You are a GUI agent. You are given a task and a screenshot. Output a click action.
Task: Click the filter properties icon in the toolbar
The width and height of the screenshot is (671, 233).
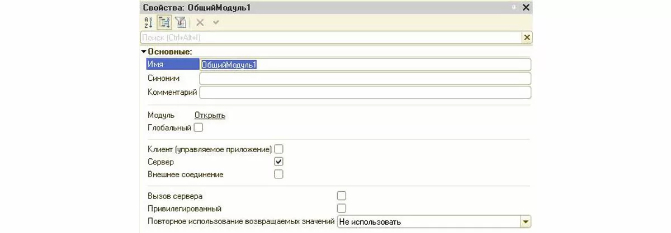tap(180, 22)
